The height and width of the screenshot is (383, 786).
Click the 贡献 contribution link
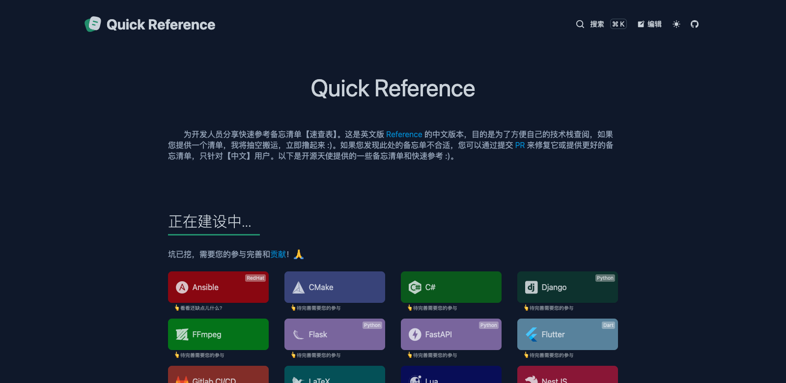point(278,254)
